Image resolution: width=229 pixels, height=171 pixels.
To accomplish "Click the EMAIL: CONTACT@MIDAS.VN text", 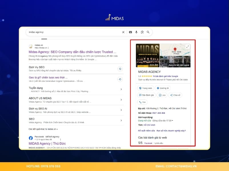I will point(176,166).
